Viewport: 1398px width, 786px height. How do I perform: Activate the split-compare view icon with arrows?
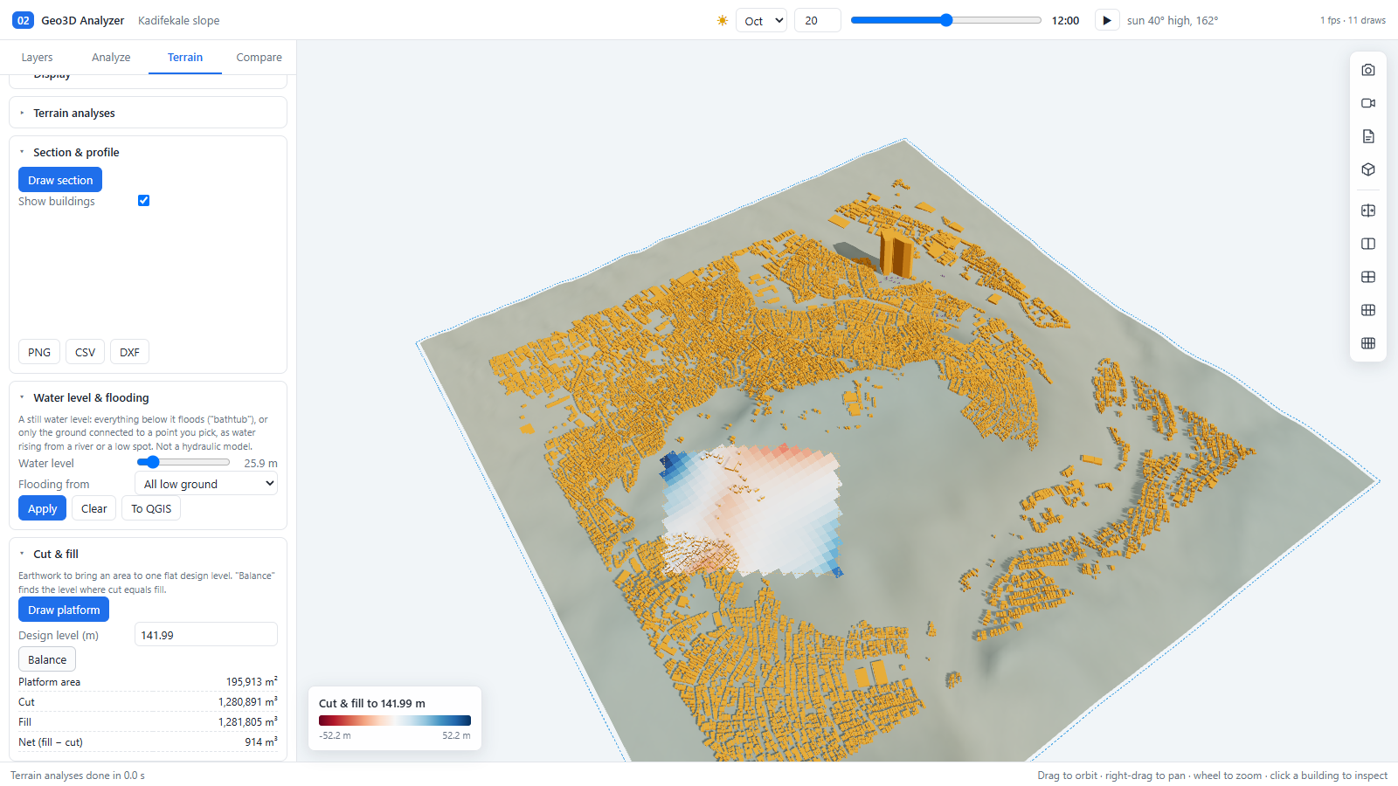(1368, 210)
